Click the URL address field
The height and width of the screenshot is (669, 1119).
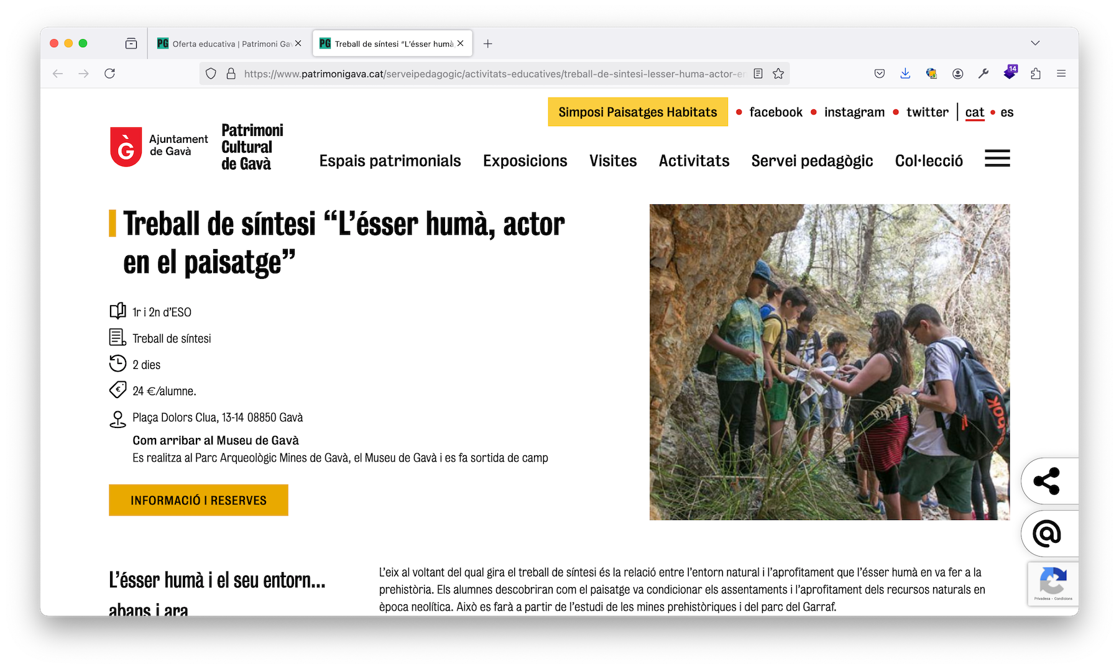pos(491,74)
